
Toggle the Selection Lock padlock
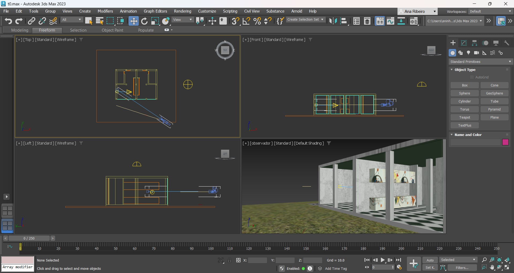(x=230, y=260)
